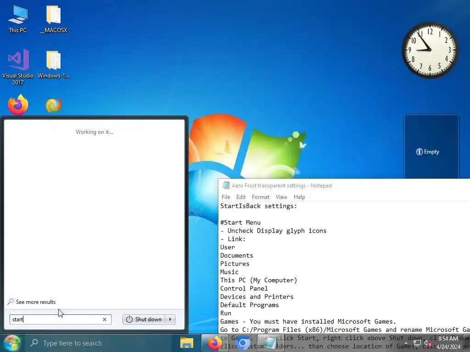Viewport: 470px width, 352px height.
Task: Open Chromium from the taskbar
Action: (x=242, y=343)
